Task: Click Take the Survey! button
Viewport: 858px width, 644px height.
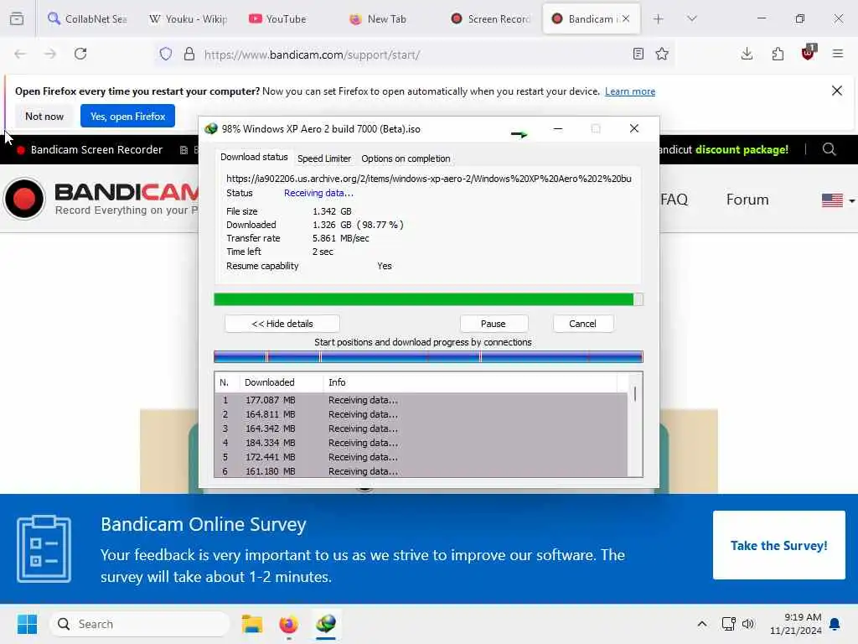Action: [778, 545]
